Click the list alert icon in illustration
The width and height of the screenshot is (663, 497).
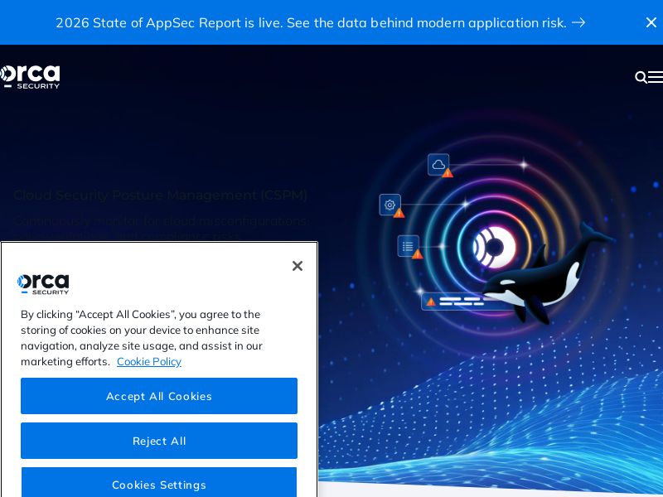click(409, 247)
